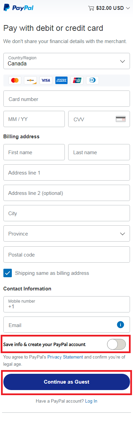Click the UnionPay card icon
The image size is (133, 448).
tap(77, 80)
